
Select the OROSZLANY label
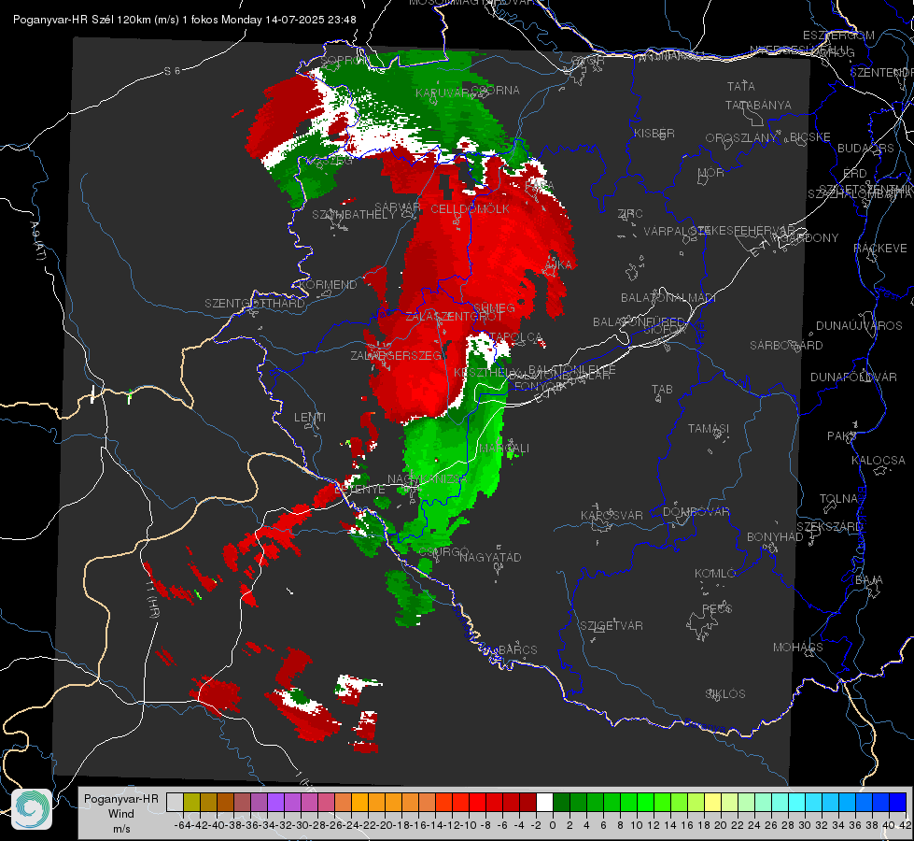coord(741,138)
